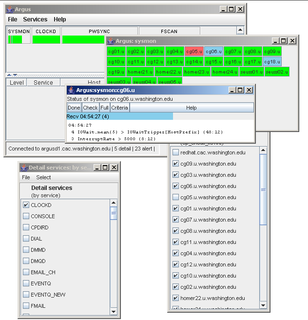Click the Service column header
The image size is (308, 320).
coord(43,83)
